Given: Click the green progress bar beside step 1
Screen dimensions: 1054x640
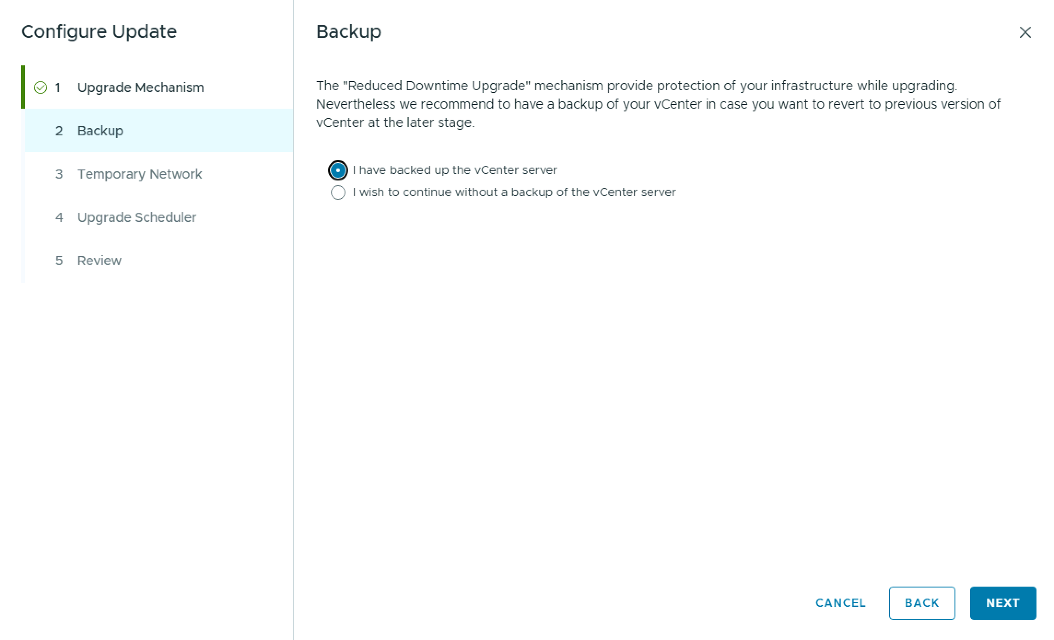Looking at the screenshot, I should 23,87.
